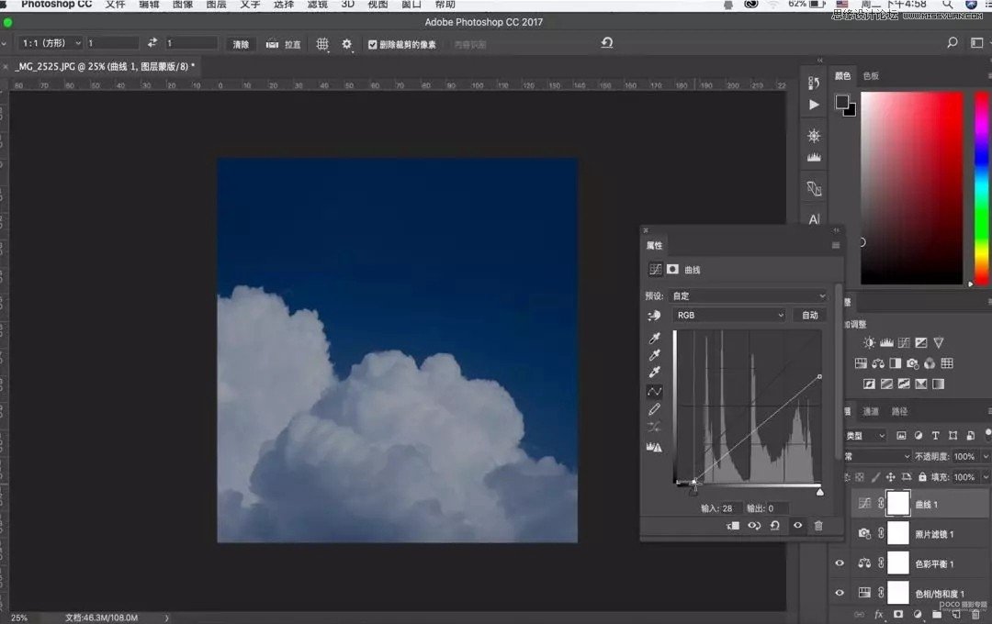
Task: Select the pencil draw-curve tool
Action: (x=654, y=409)
